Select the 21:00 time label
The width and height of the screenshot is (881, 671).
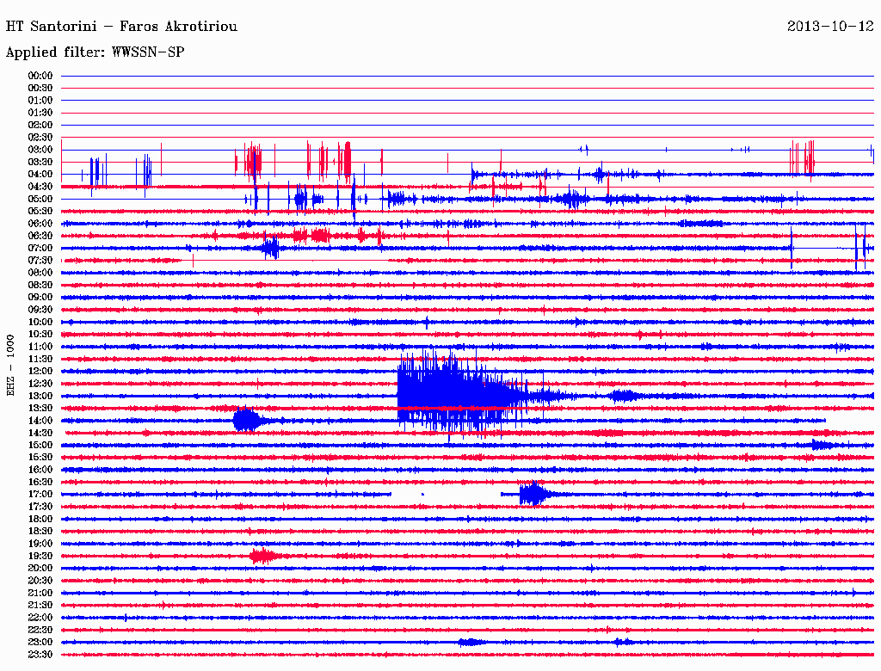(x=40, y=594)
